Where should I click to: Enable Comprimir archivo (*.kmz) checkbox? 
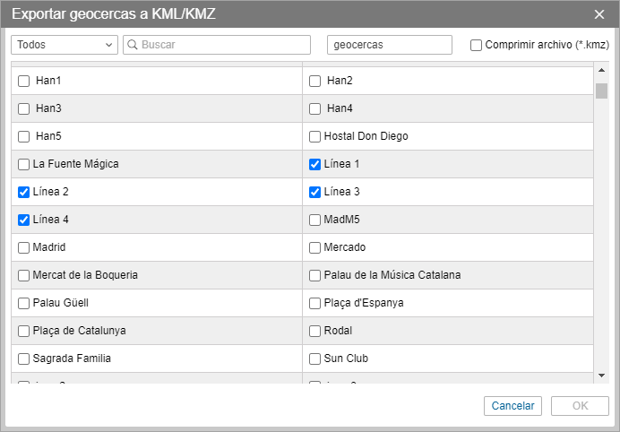tap(477, 45)
